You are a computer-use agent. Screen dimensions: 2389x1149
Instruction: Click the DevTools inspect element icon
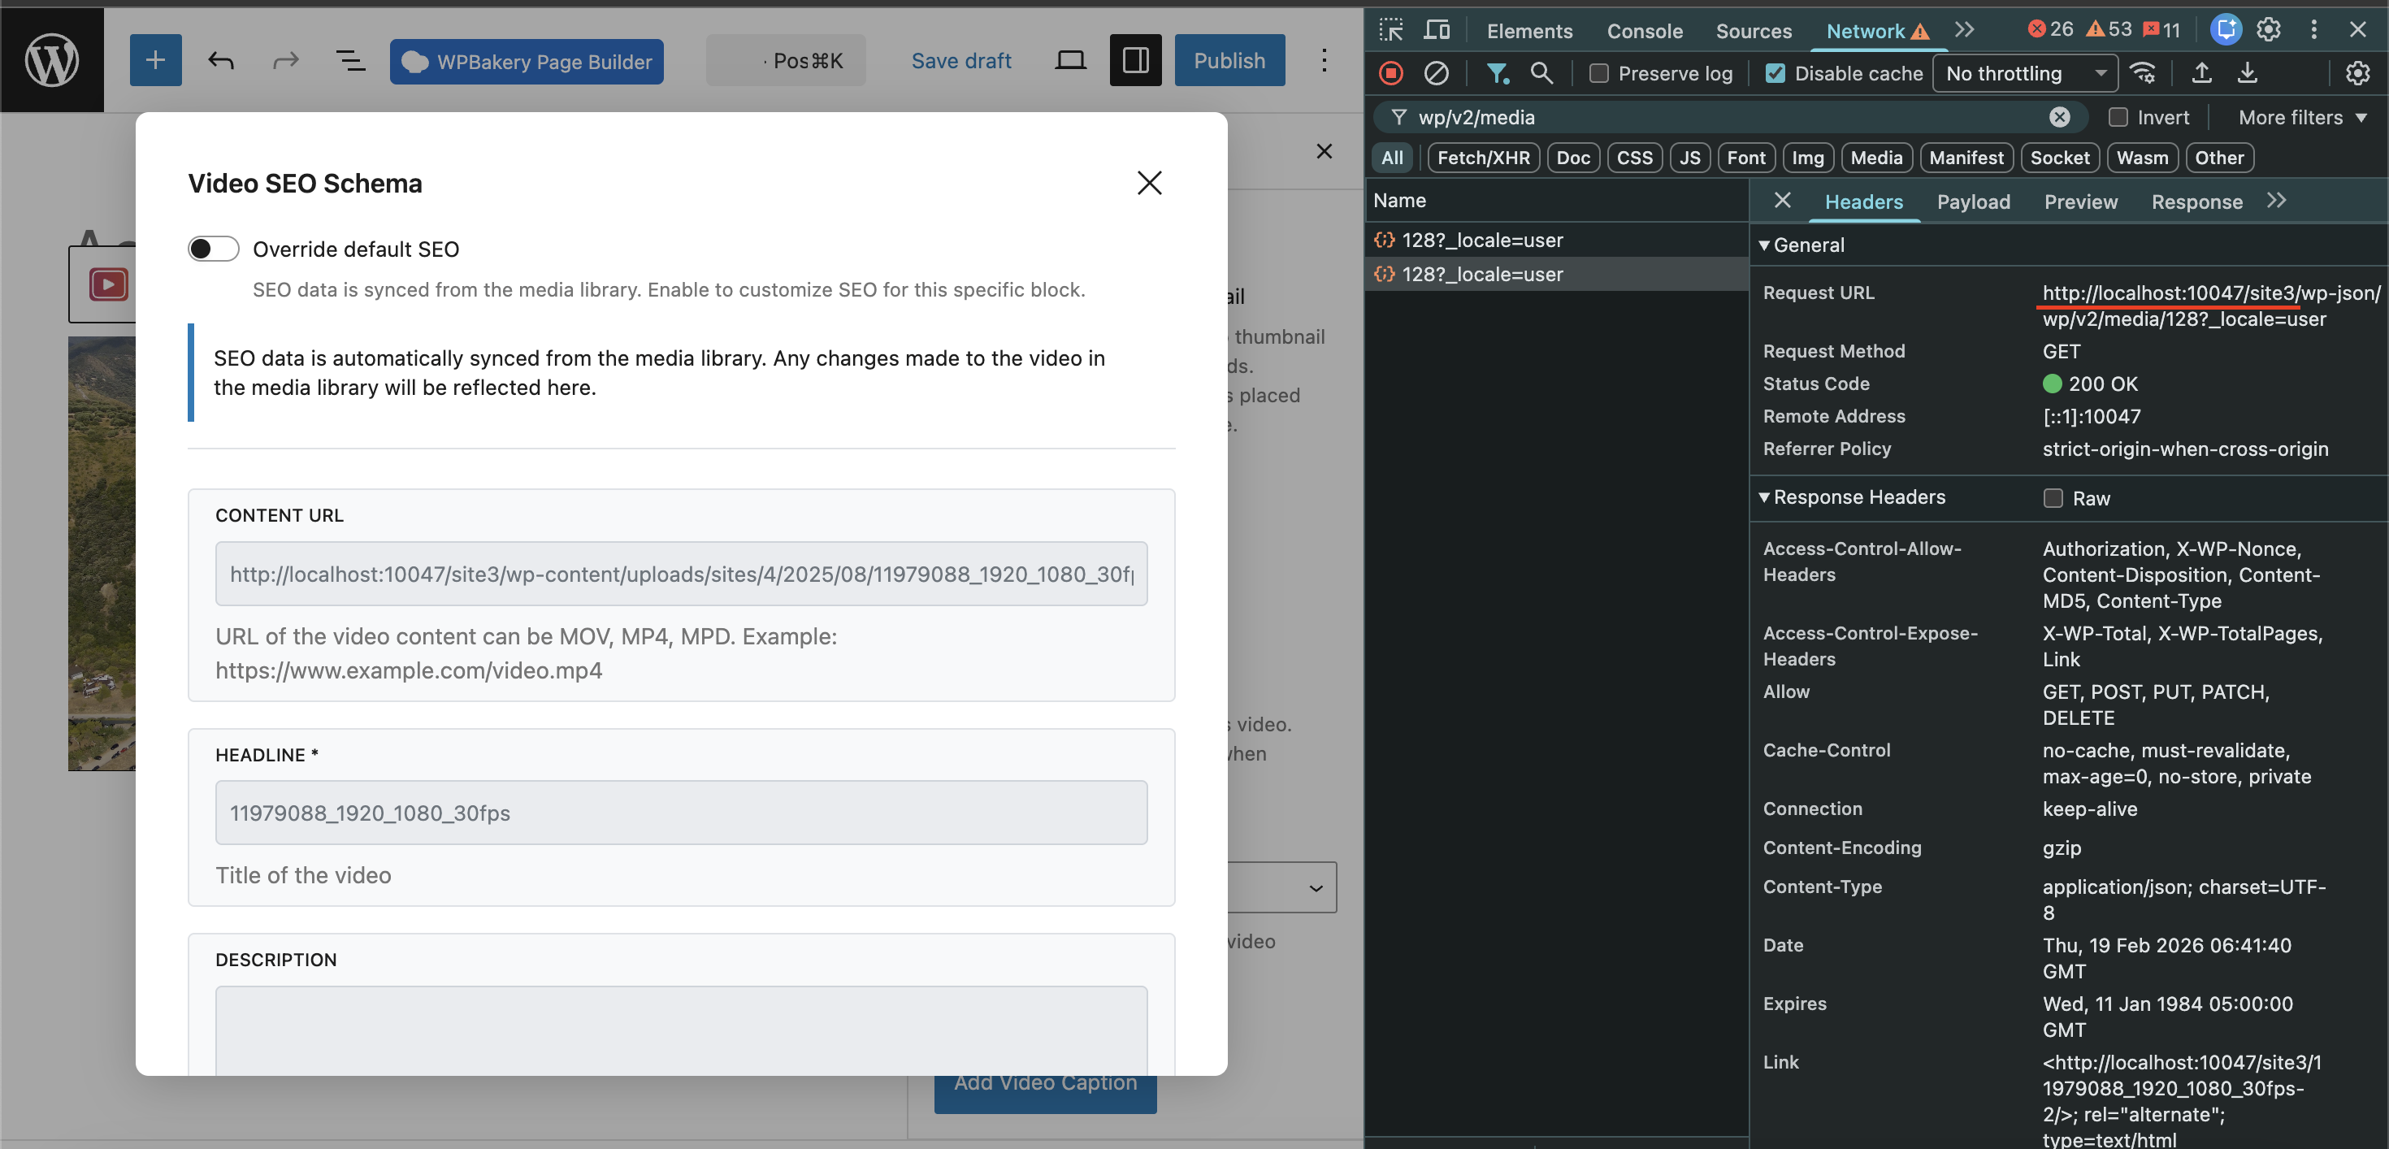pyautogui.click(x=1391, y=30)
